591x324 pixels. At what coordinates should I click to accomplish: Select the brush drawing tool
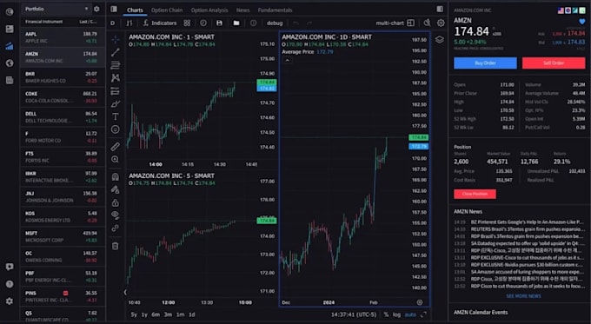pos(116,104)
